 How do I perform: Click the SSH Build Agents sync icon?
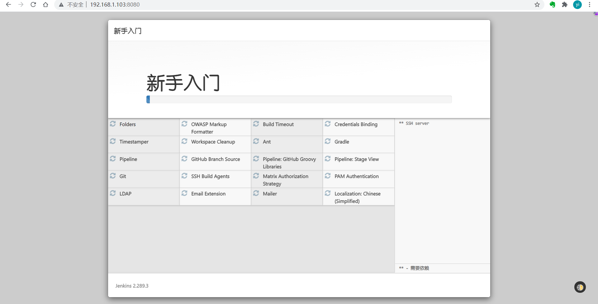184,176
